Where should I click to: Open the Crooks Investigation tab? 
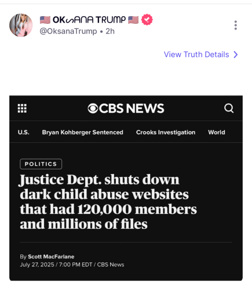(x=166, y=132)
